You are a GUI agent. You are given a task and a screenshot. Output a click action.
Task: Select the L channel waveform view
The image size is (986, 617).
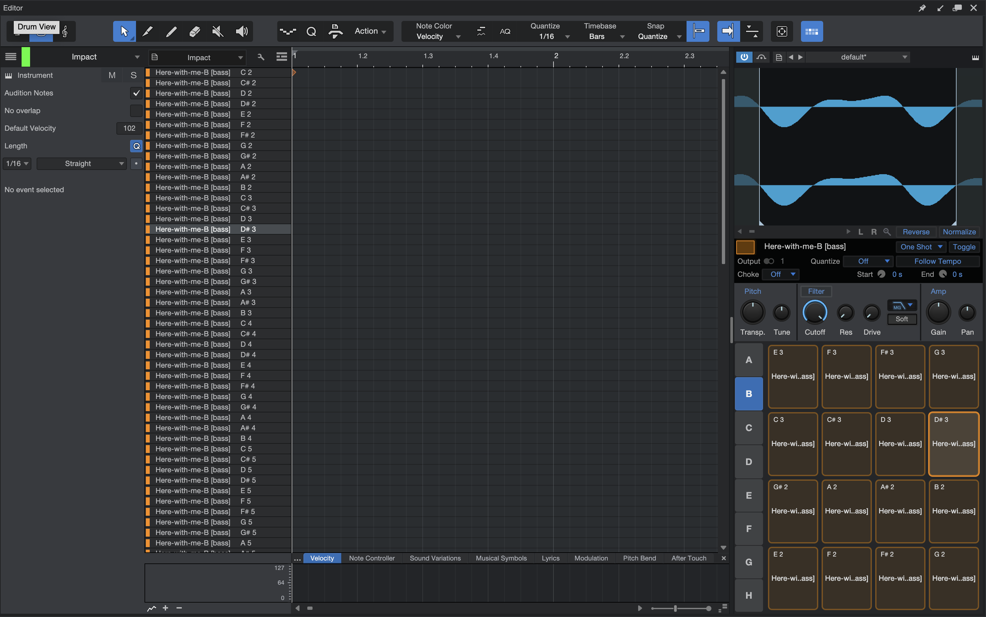[x=861, y=232]
